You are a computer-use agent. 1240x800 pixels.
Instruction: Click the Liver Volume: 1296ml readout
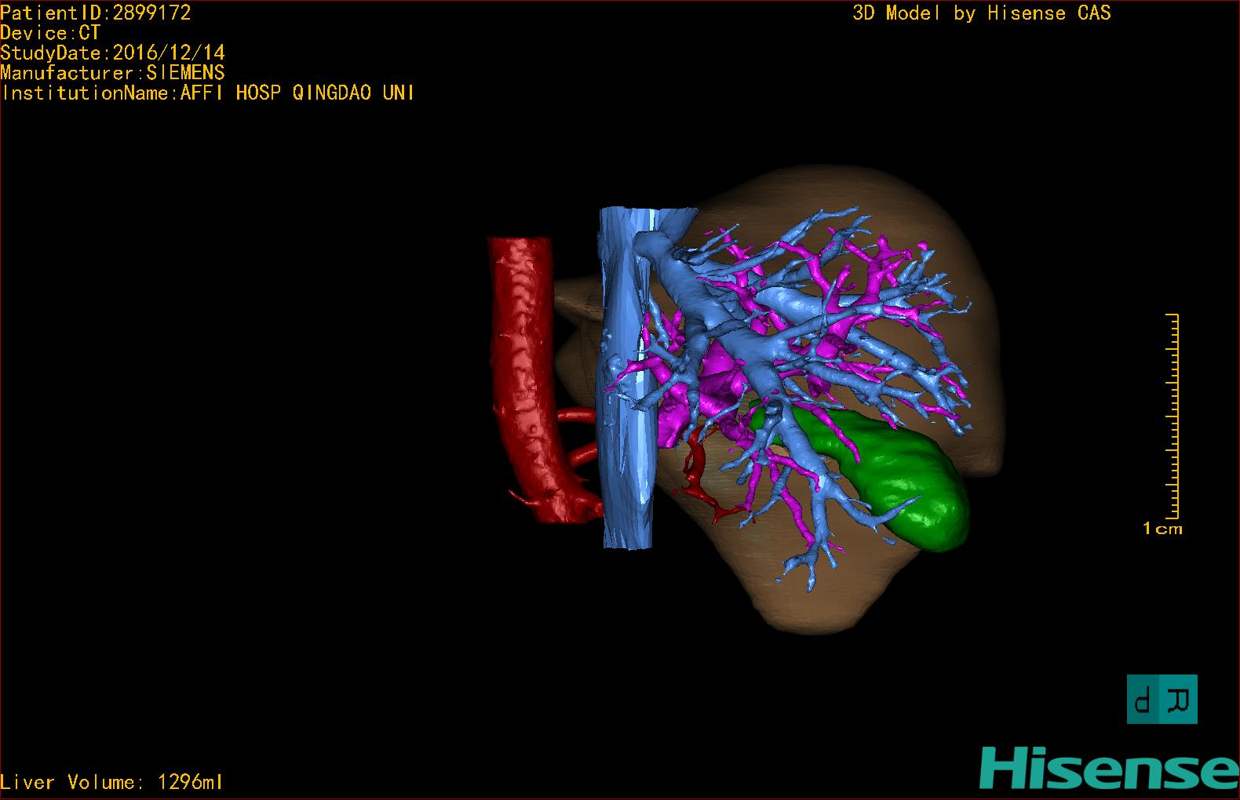[x=111, y=782]
